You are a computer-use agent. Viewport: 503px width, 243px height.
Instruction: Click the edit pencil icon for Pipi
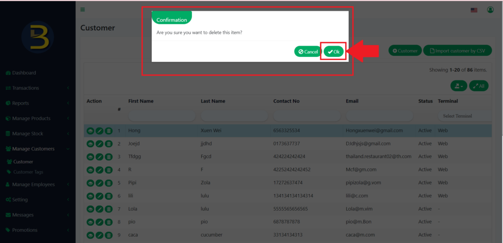click(x=99, y=183)
